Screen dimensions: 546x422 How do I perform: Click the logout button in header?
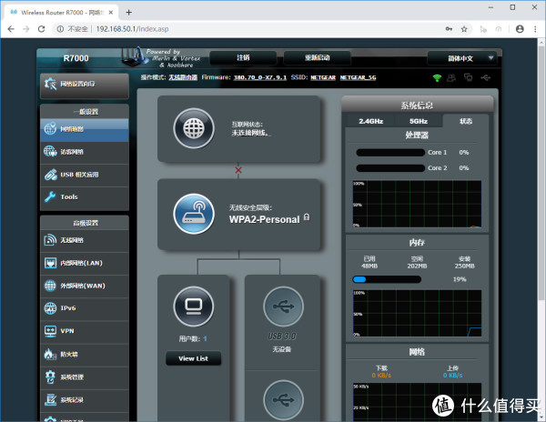[243, 57]
